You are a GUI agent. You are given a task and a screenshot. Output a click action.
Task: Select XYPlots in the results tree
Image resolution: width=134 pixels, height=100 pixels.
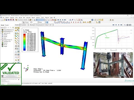5,35
